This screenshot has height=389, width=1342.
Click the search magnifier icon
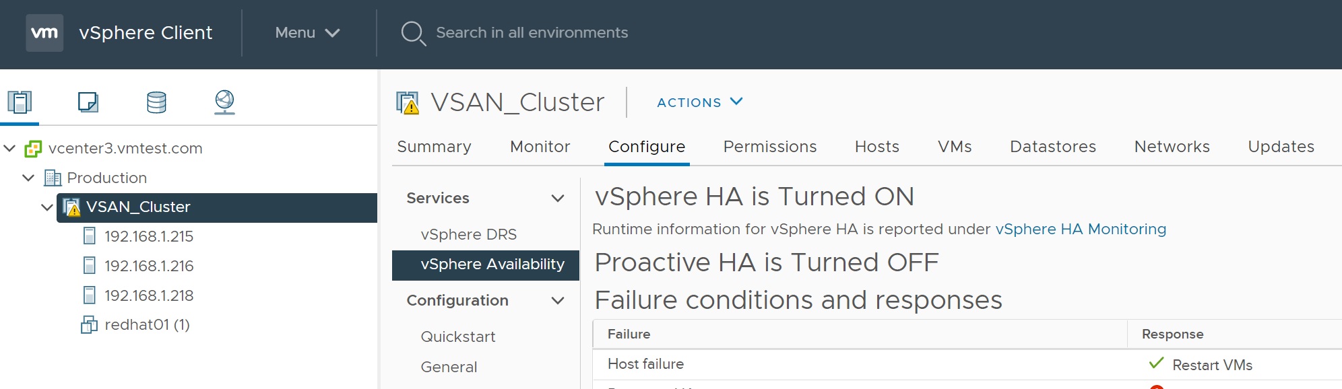click(413, 33)
